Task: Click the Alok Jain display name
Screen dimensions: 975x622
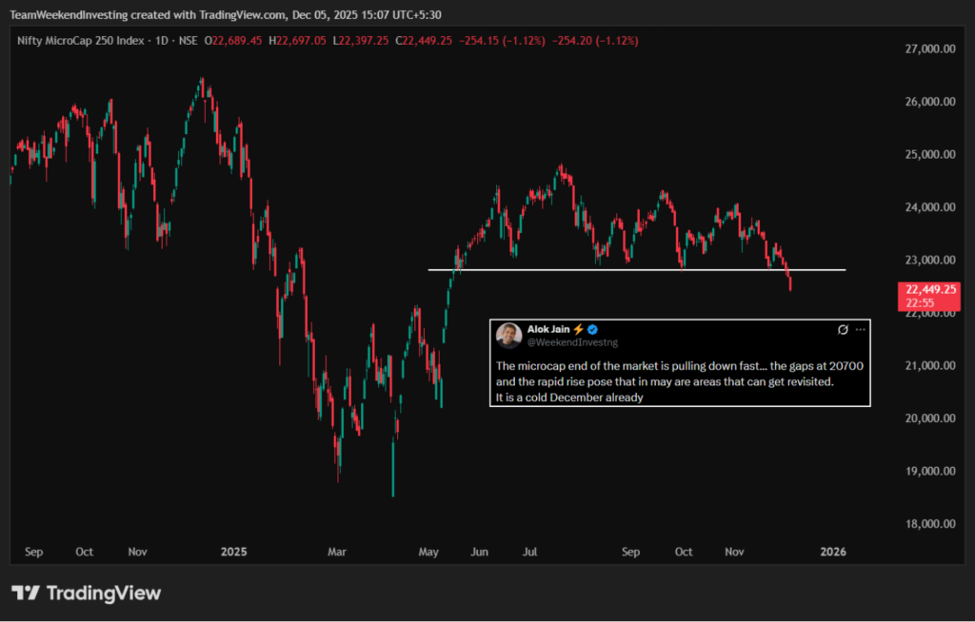Action: tap(547, 329)
